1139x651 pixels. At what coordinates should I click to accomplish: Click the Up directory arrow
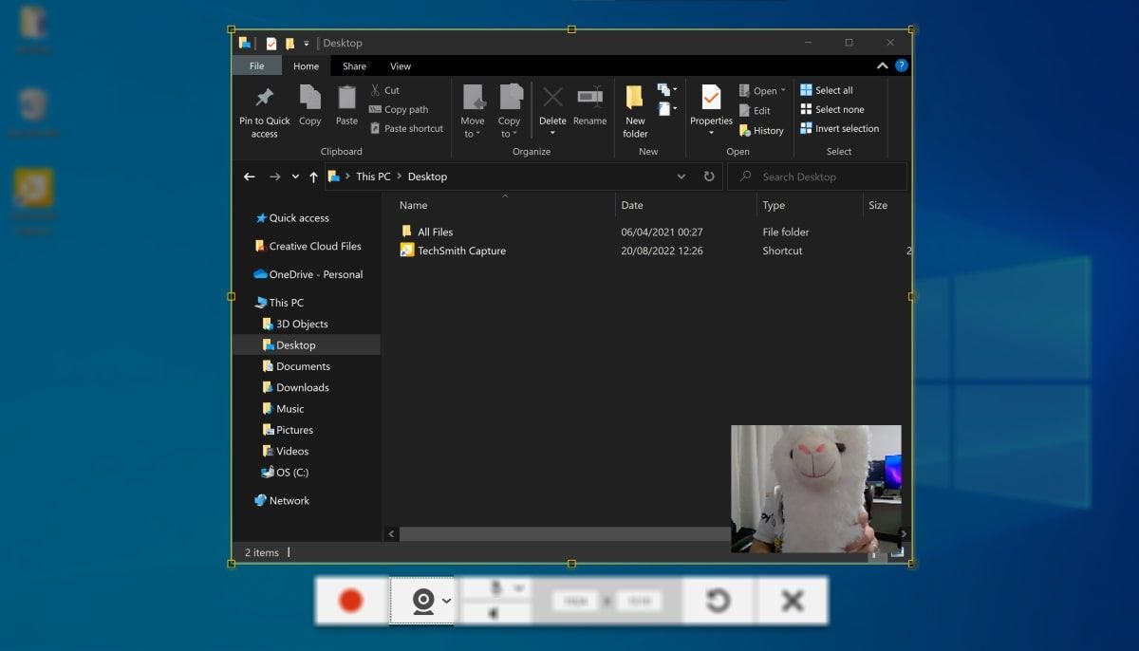314,177
